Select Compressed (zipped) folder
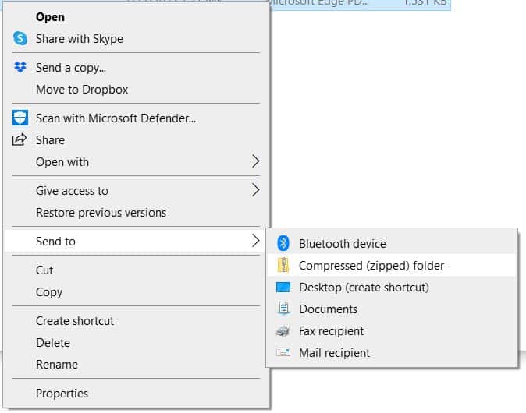This screenshot has height=413, width=526. (x=392, y=265)
